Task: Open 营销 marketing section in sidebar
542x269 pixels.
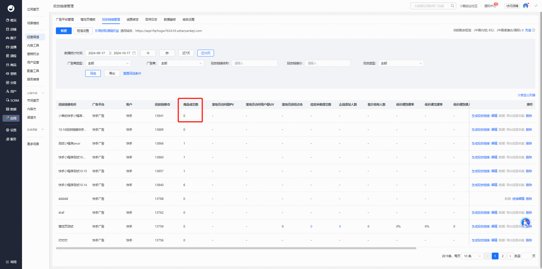Action: point(11,74)
